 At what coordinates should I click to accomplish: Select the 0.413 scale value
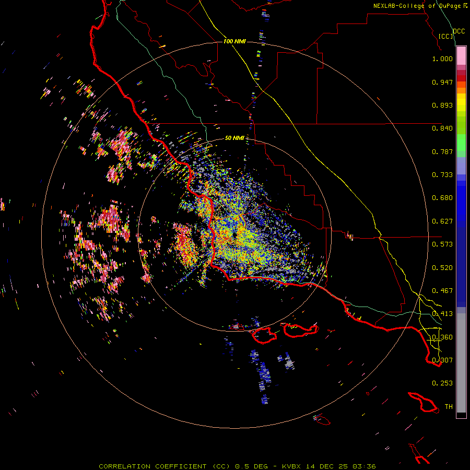(x=442, y=314)
